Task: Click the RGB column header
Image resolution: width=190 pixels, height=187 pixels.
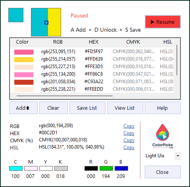Action: pos(58,42)
